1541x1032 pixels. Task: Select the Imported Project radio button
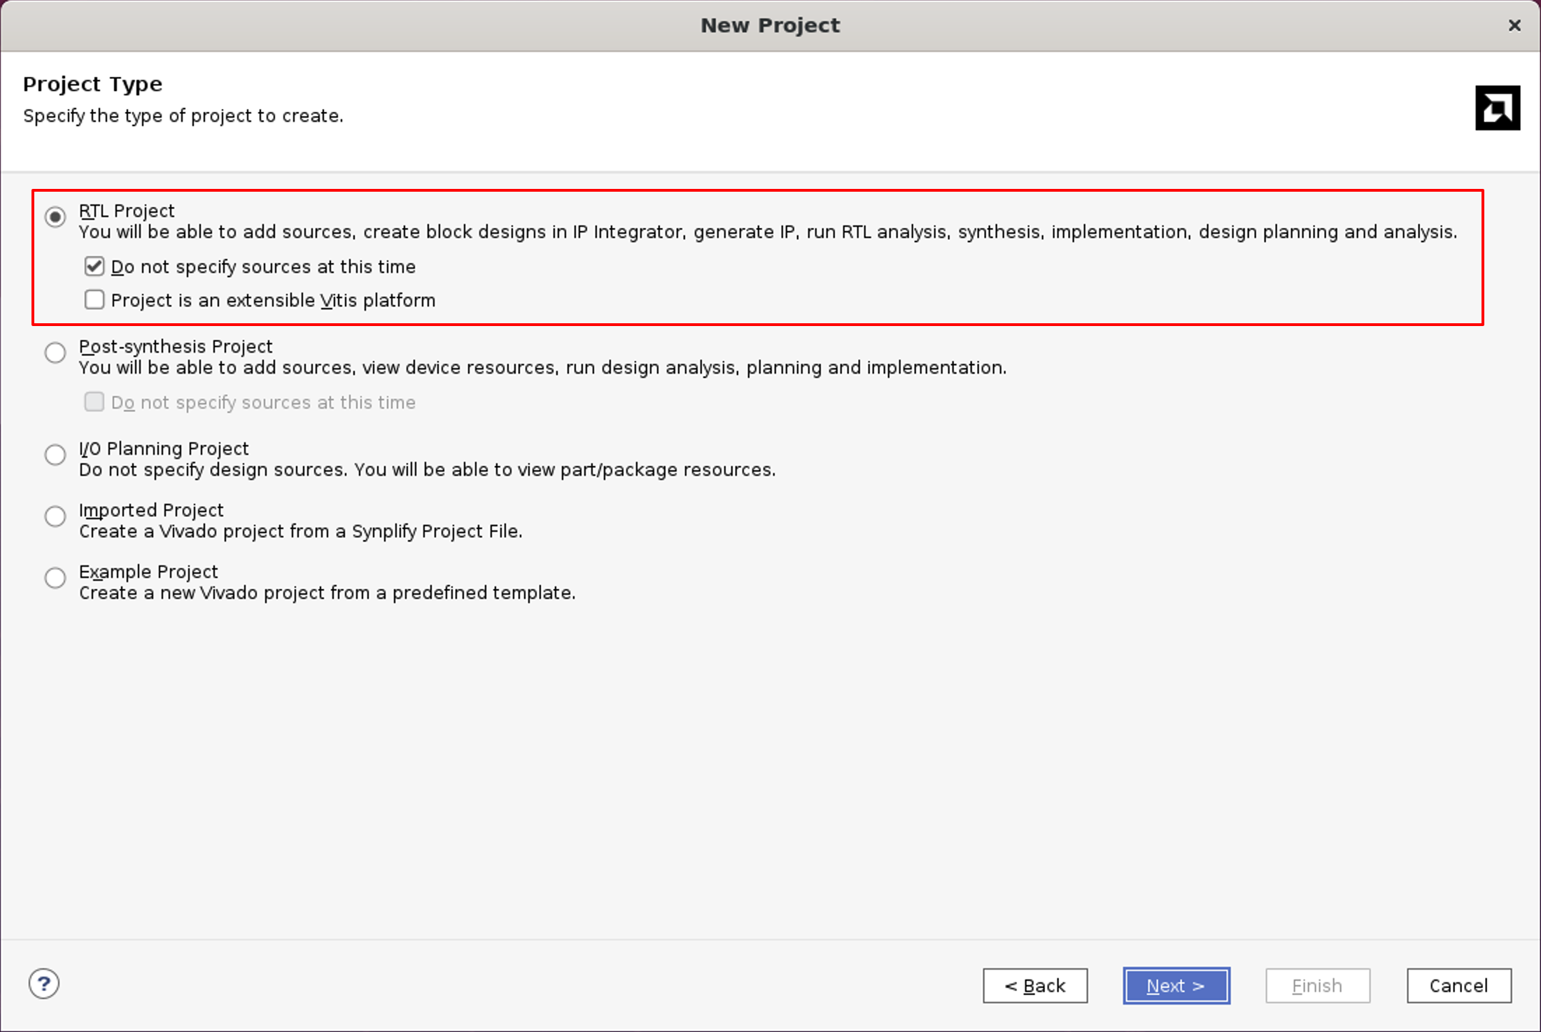pos(55,516)
